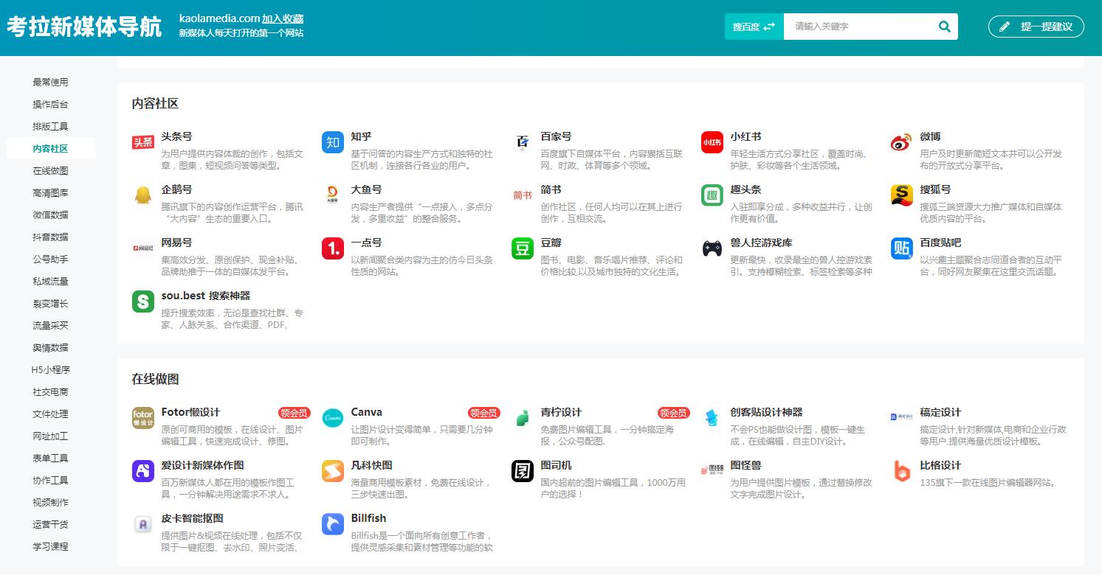The width and height of the screenshot is (1102, 575).
Task: Open the 头条号 site icon
Action: 143,142
